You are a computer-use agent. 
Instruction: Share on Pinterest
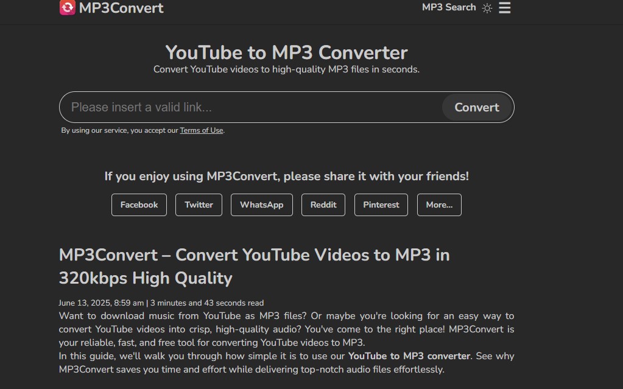[381, 205]
